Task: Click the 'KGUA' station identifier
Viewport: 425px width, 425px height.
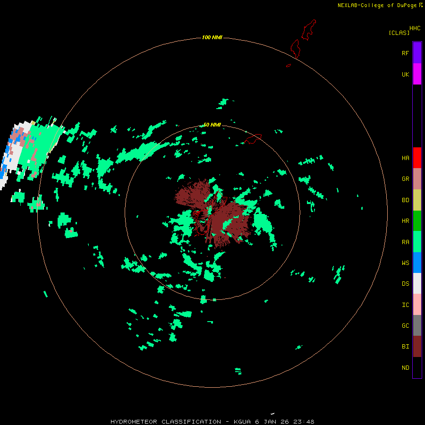Action: pyautogui.click(x=242, y=422)
